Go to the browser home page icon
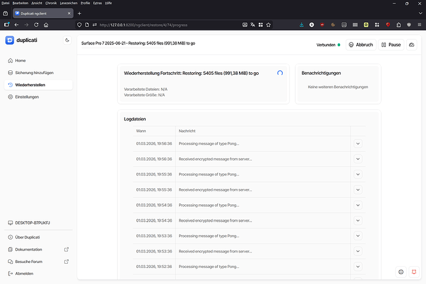Image resolution: width=426 pixels, height=284 pixels. (x=46, y=25)
